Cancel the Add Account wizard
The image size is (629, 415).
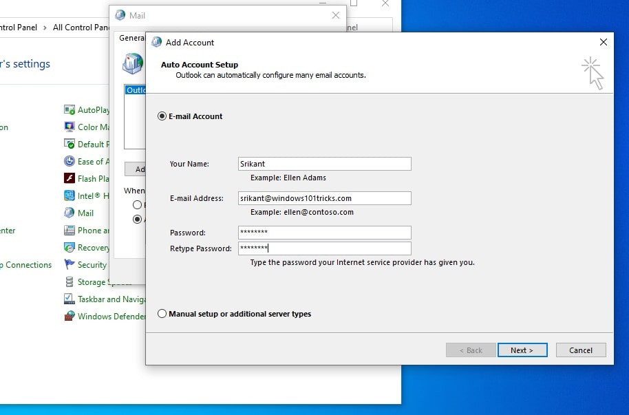[x=580, y=350]
